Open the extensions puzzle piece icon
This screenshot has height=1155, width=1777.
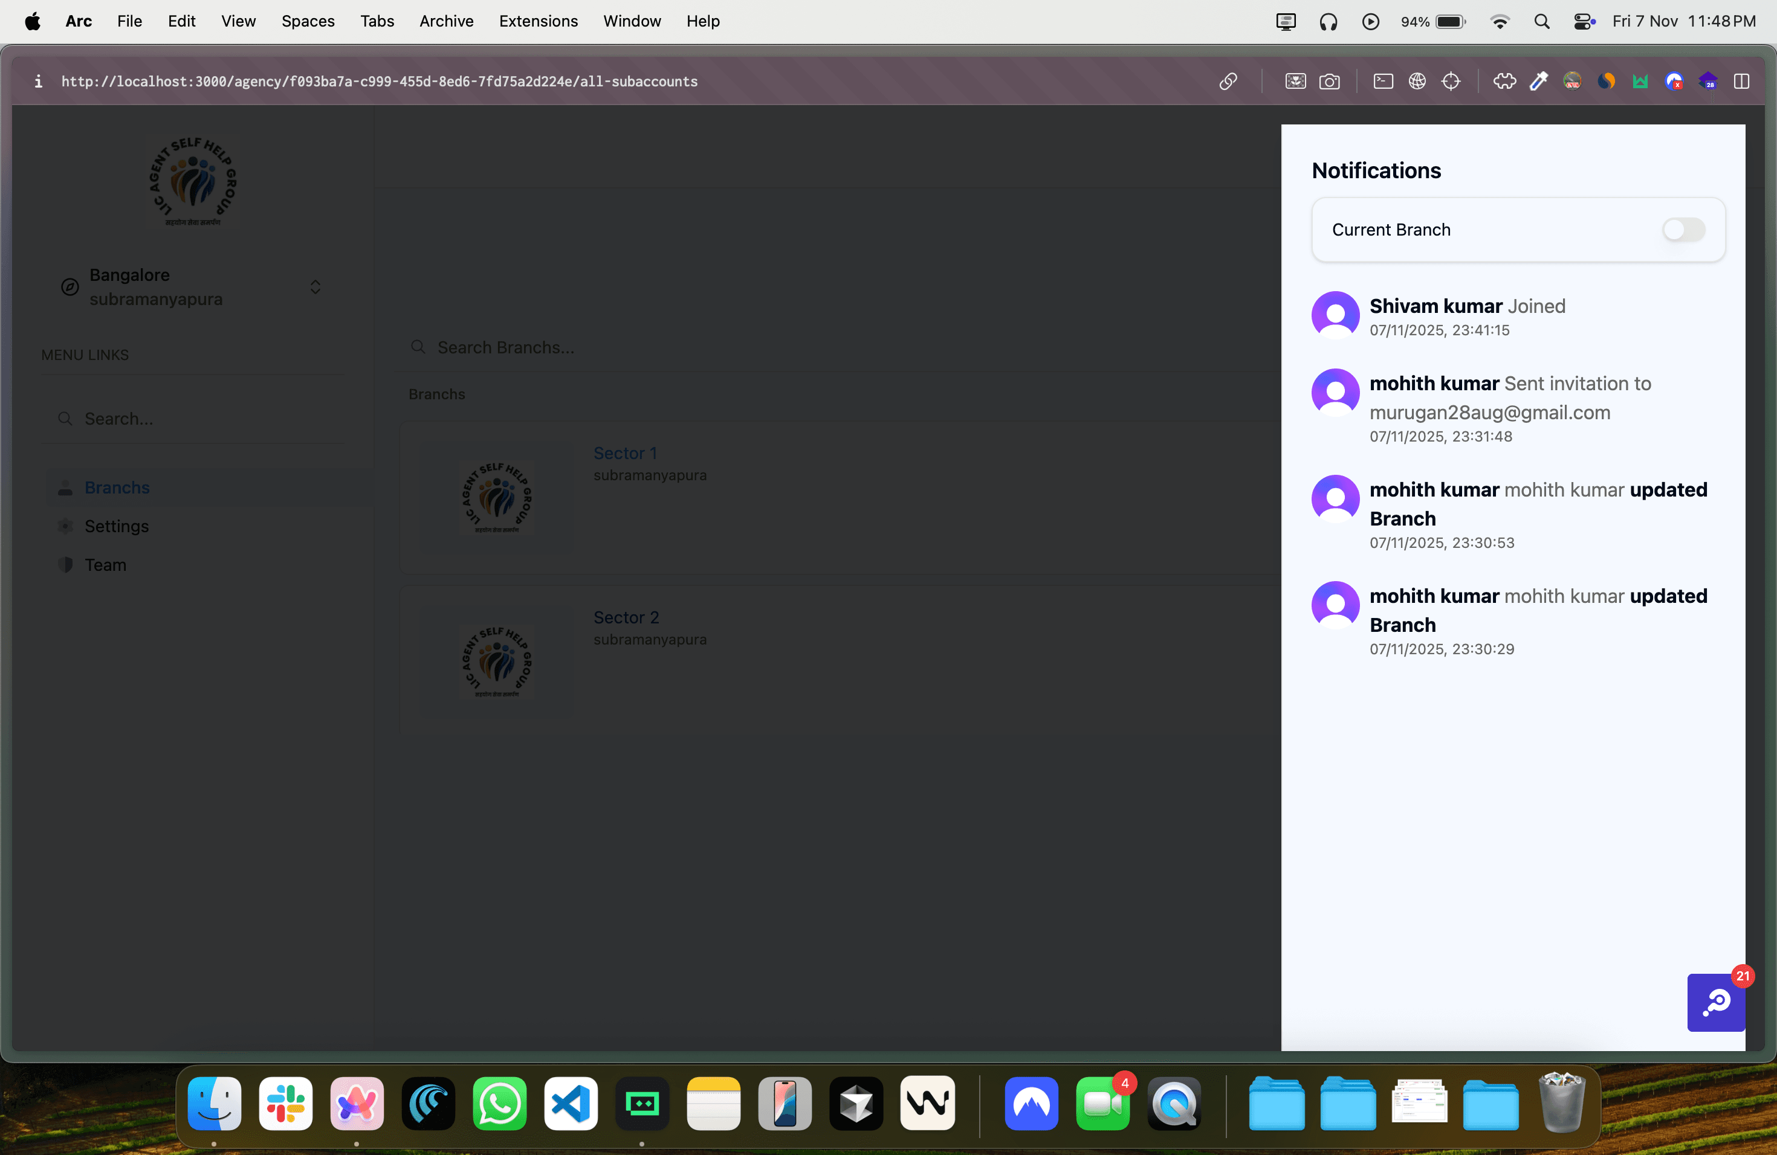1504,82
